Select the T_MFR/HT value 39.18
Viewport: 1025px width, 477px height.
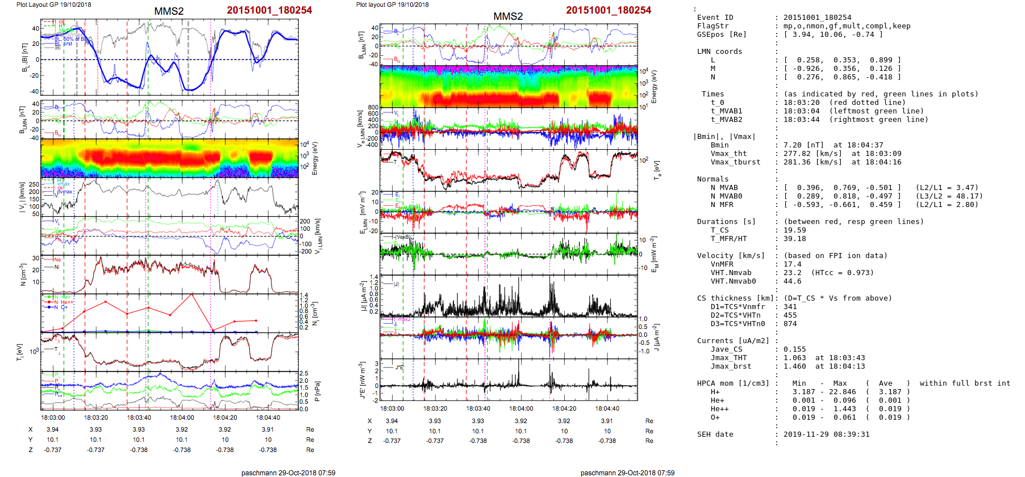[x=795, y=239]
